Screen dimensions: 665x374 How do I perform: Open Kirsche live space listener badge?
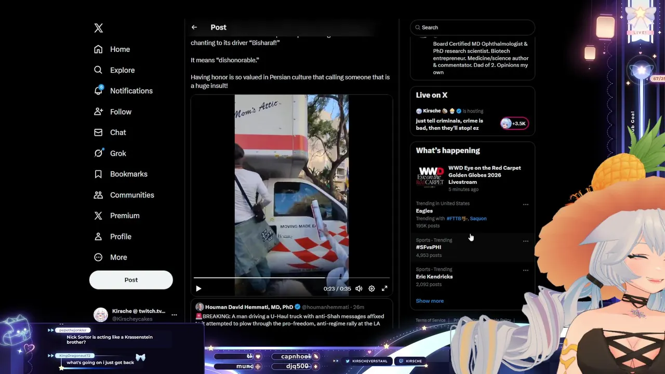(x=514, y=124)
